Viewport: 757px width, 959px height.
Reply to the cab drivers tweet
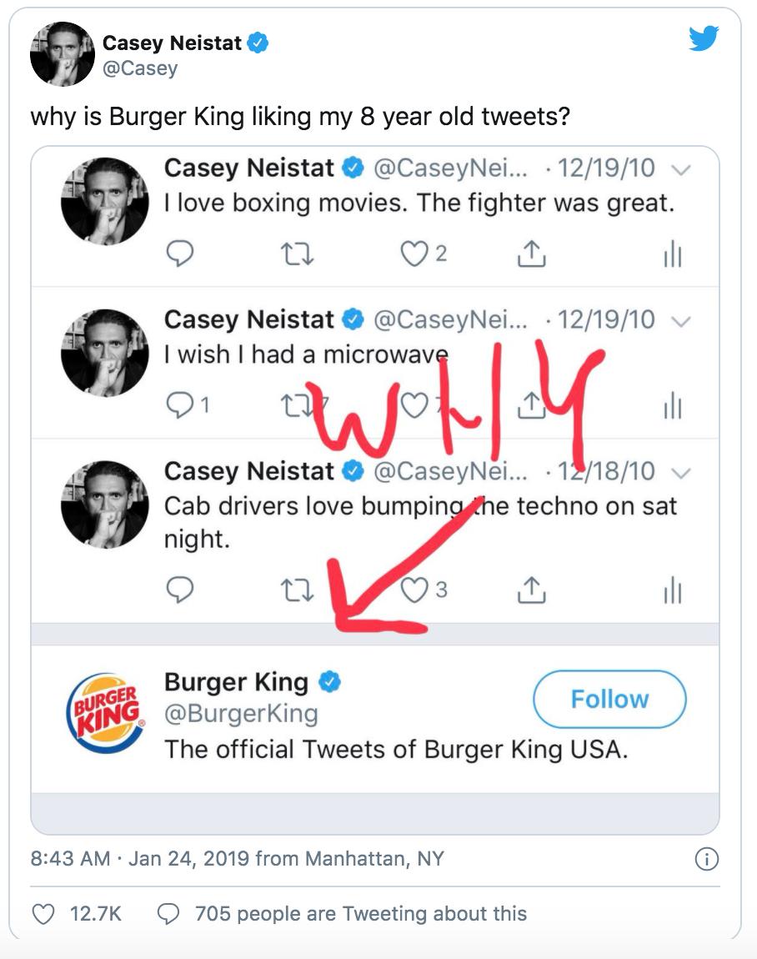(x=180, y=590)
